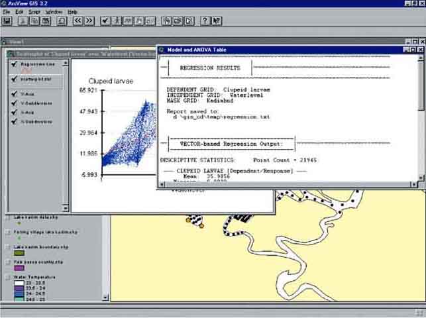This screenshot has width=426, height=318.
Task: Click the right double-arrow toolbar button
Action: click(x=90, y=21)
